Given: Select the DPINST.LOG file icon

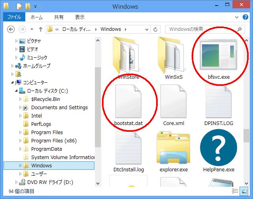Looking at the screenshot, I should point(219,102).
